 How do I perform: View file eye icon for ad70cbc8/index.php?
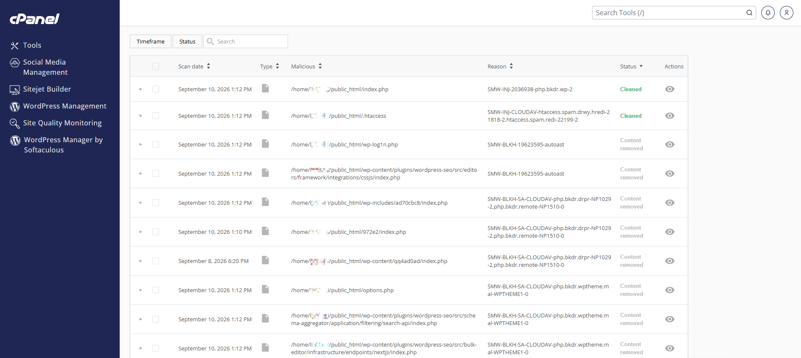[669, 203]
